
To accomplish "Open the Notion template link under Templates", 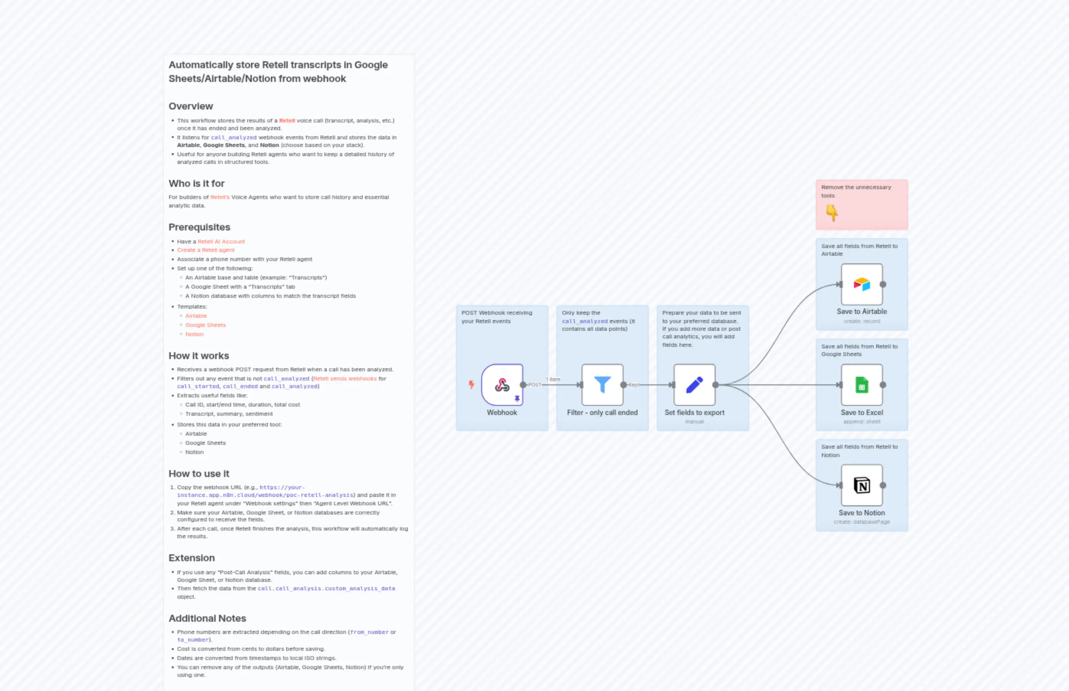I will coord(194,334).
